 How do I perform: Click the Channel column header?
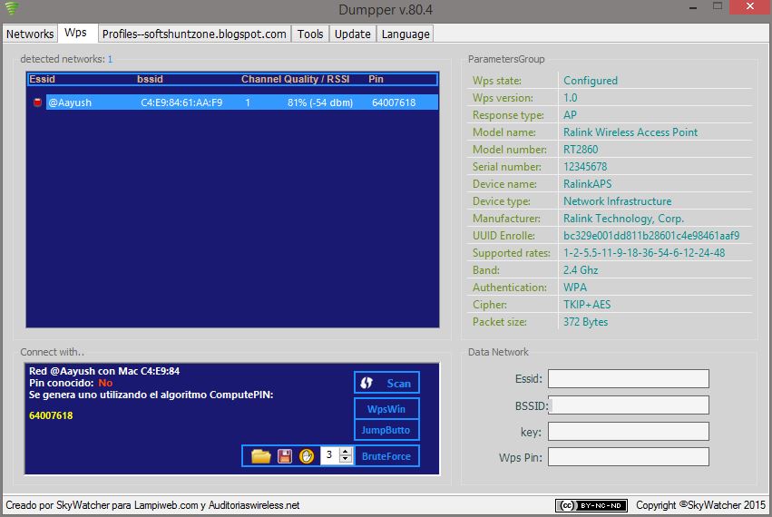(x=261, y=79)
